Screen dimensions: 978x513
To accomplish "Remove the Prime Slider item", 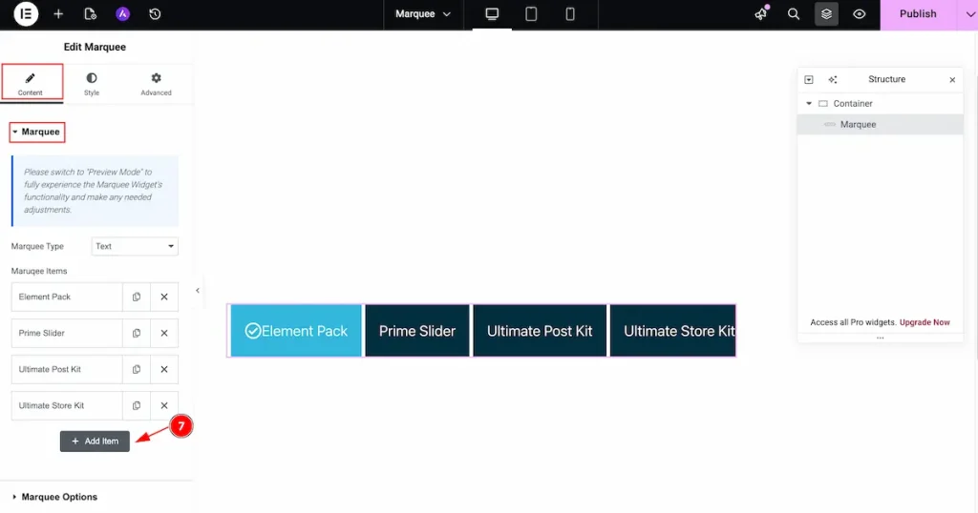I will pyautogui.click(x=164, y=333).
